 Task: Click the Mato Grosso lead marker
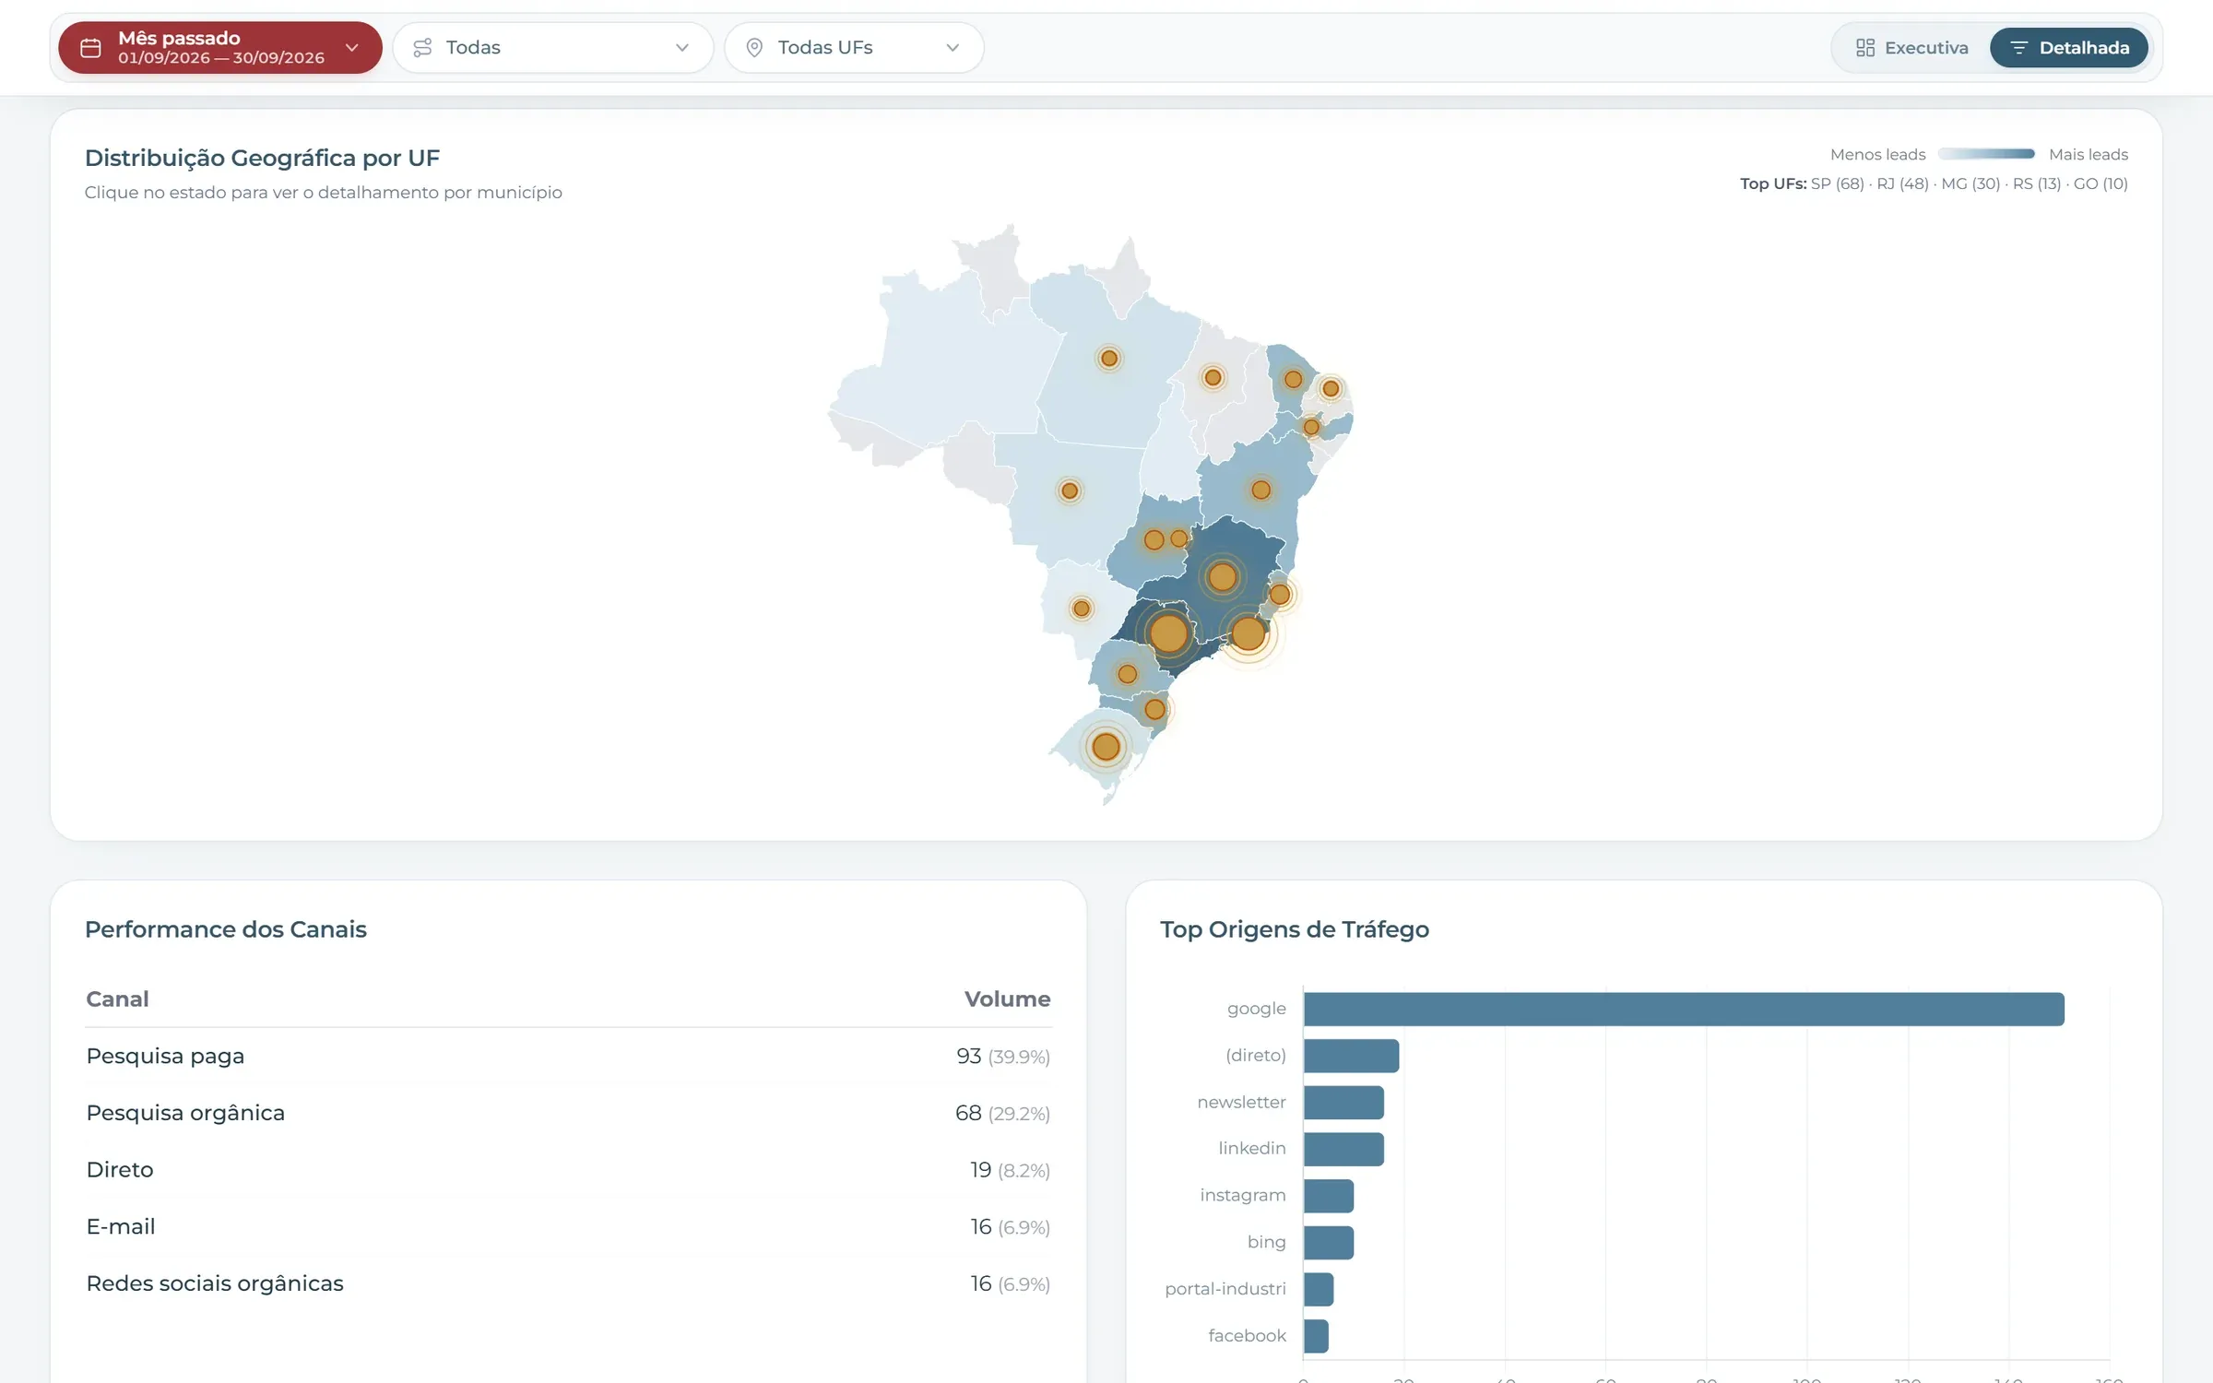[1070, 491]
